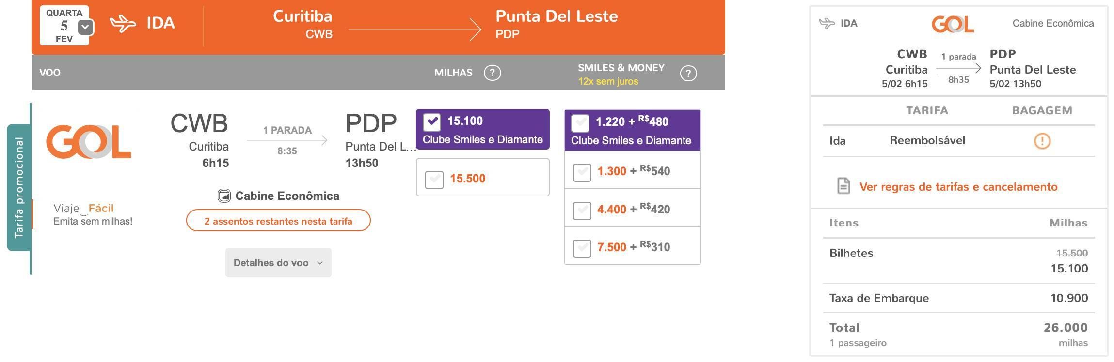The image size is (1114, 362).
Task: Click the Milhas help question mark icon
Action: pyautogui.click(x=492, y=73)
